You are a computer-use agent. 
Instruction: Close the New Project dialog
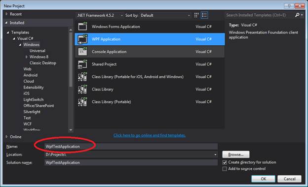(300, 6)
